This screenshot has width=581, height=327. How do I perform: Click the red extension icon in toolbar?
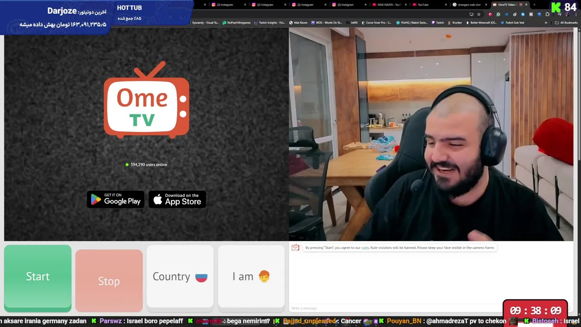click(490, 14)
